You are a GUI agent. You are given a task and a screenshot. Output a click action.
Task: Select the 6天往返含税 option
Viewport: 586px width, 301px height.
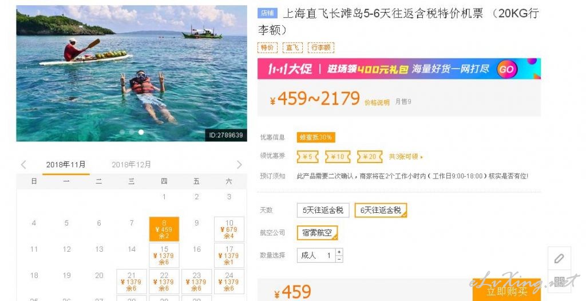pos(381,210)
